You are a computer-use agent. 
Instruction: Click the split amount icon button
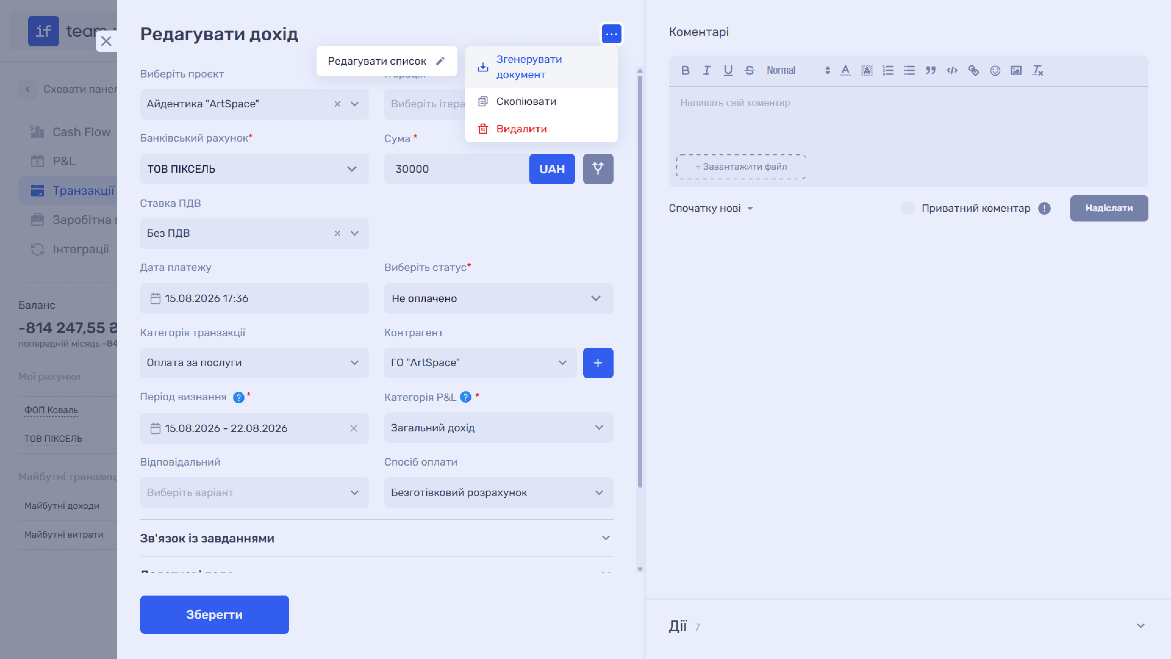(x=598, y=169)
